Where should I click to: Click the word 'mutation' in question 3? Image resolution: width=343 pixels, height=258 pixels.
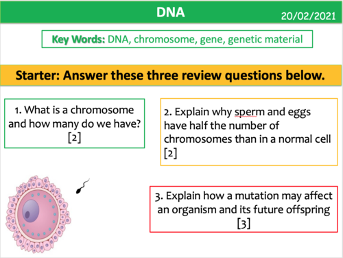click(x=257, y=196)
